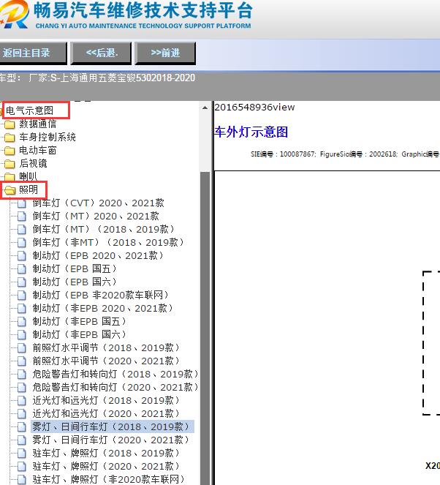The width and height of the screenshot is (440, 485).
Task: Open 驻车灯、牌照灯（2018、2019款） diagram
Action: (106, 453)
